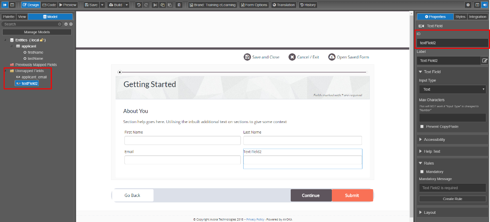
Task: Click the Open Saved Form cloud icon
Action: pos(331,57)
